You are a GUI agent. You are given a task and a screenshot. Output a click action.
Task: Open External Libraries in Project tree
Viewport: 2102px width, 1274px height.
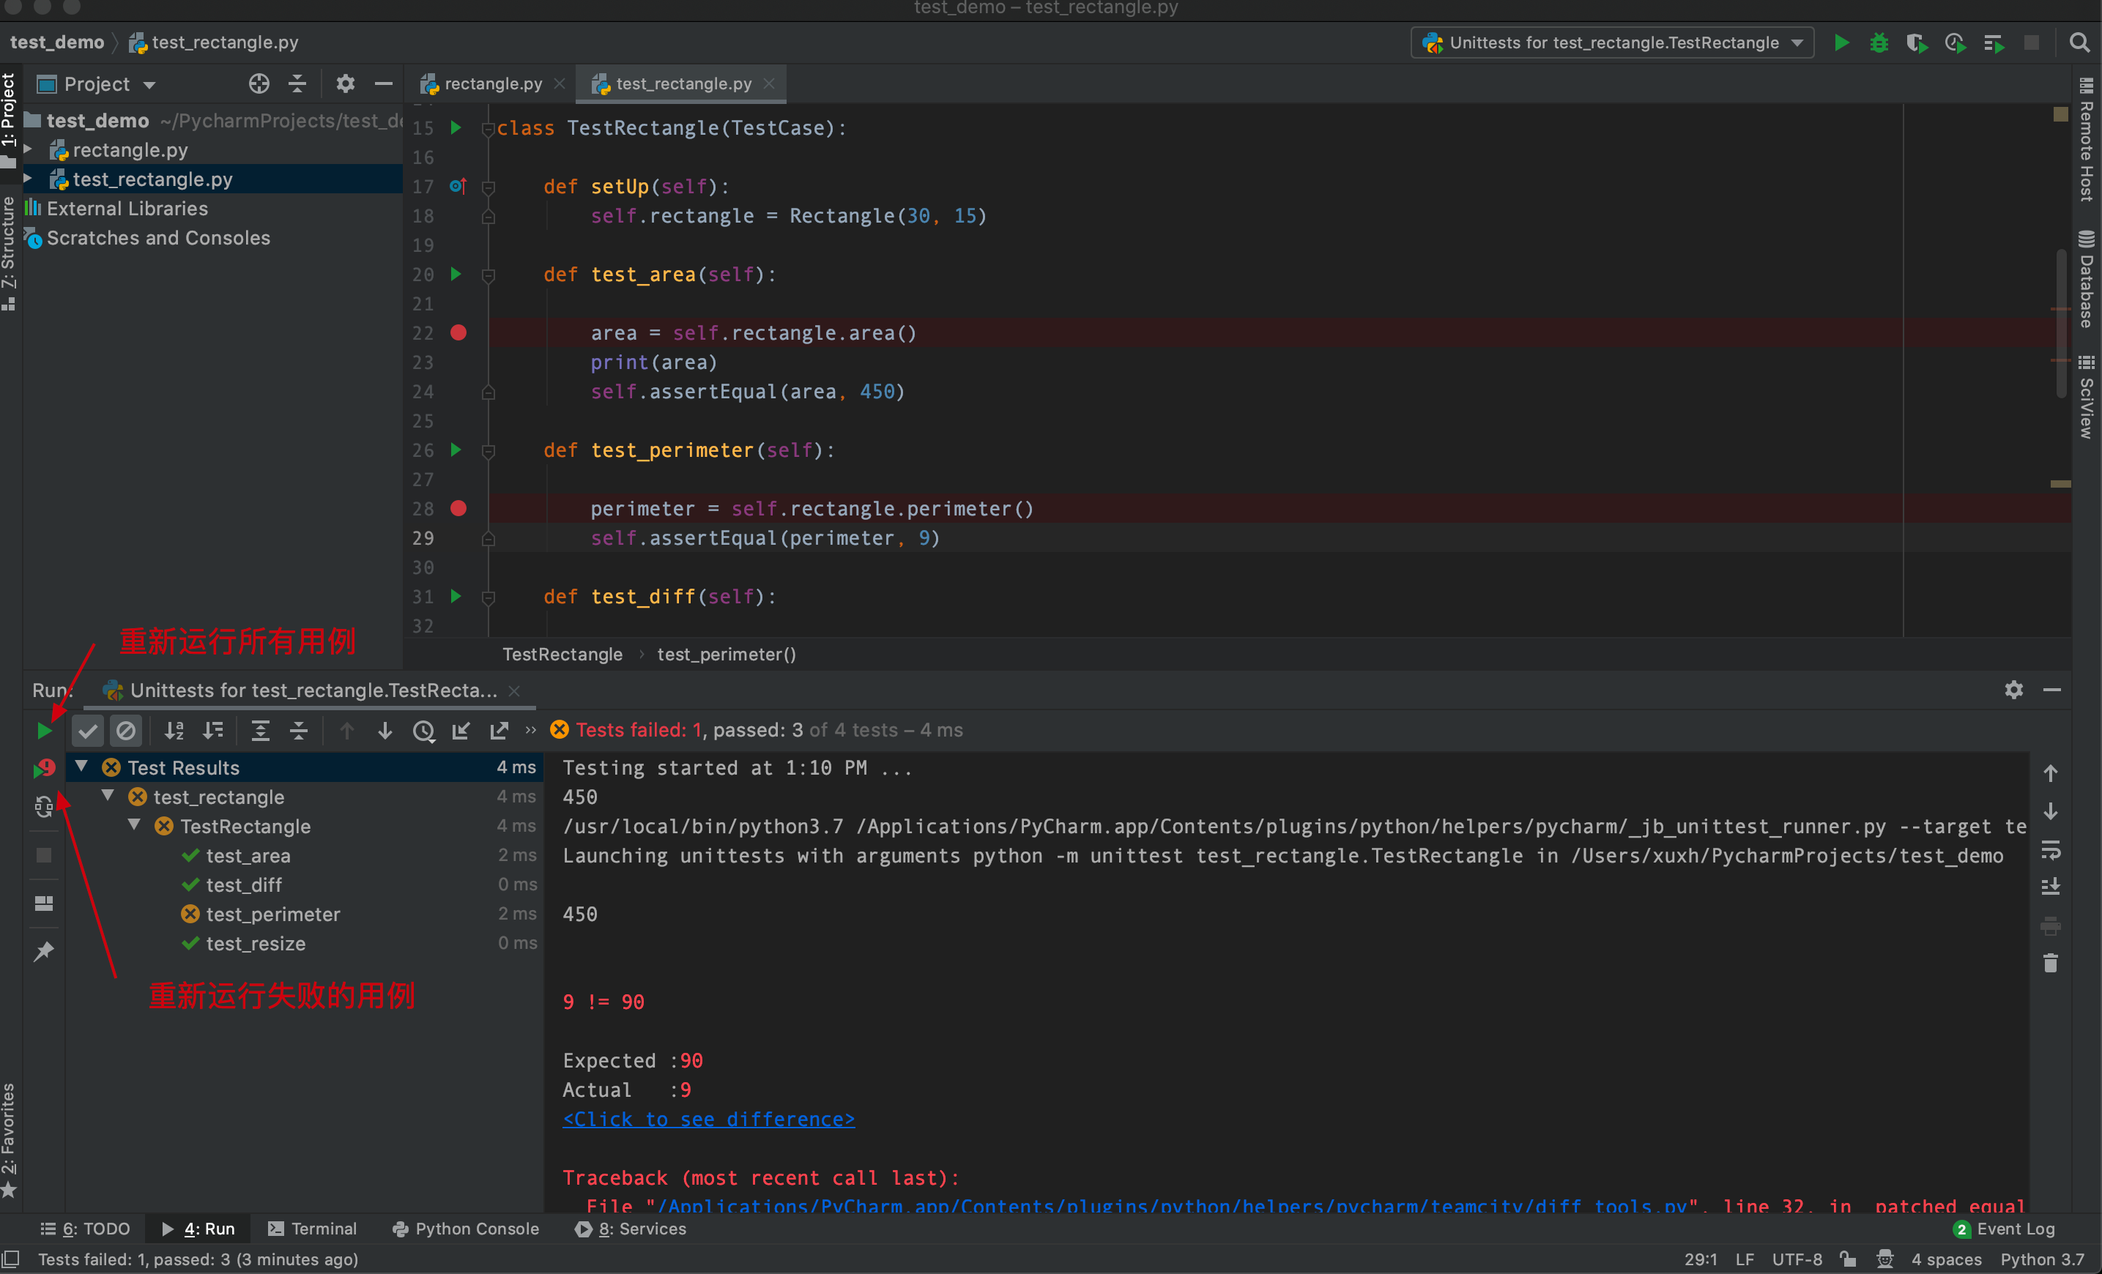click(x=127, y=208)
